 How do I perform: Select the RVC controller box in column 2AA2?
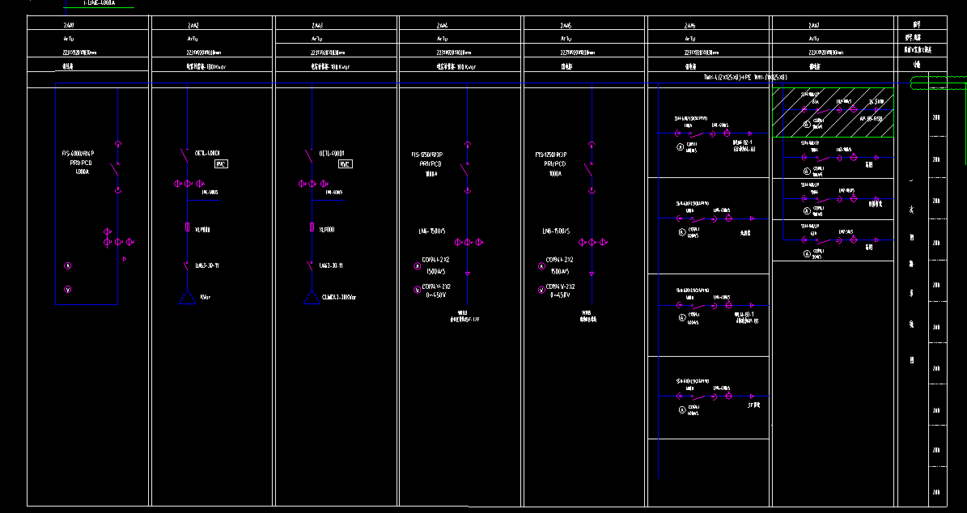222,164
